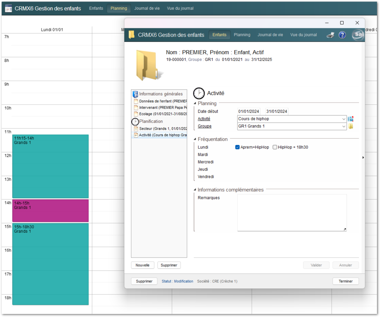Screen dimensions: 380x317
Task: Follow the underlined Groupe link label
Action: 204,126
